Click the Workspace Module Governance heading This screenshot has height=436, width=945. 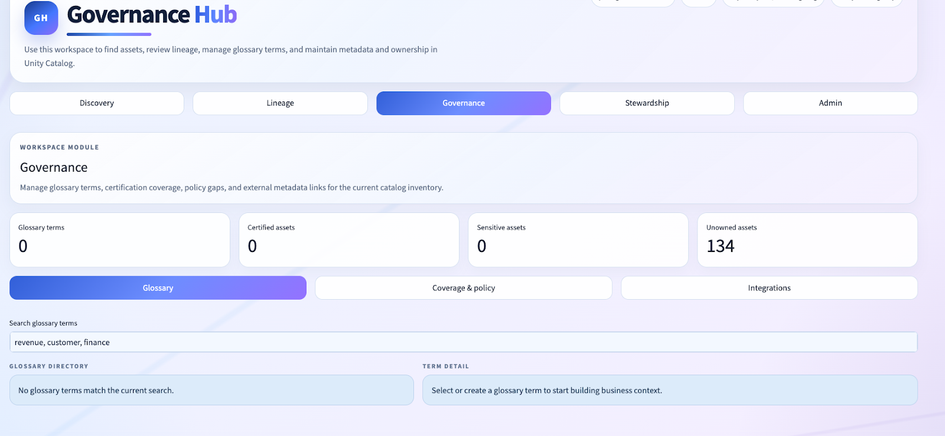point(54,168)
